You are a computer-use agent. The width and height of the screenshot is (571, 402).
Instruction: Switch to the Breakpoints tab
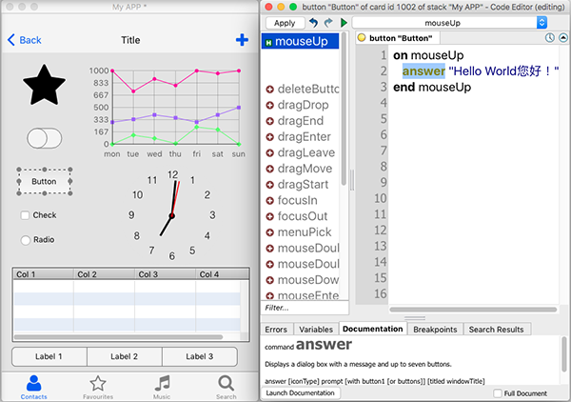click(434, 330)
